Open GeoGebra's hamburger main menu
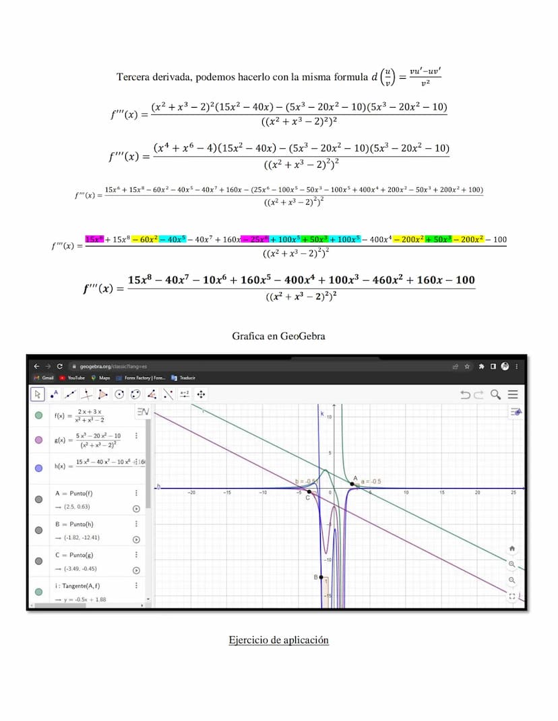The height and width of the screenshot is (721, 558). 513,394
